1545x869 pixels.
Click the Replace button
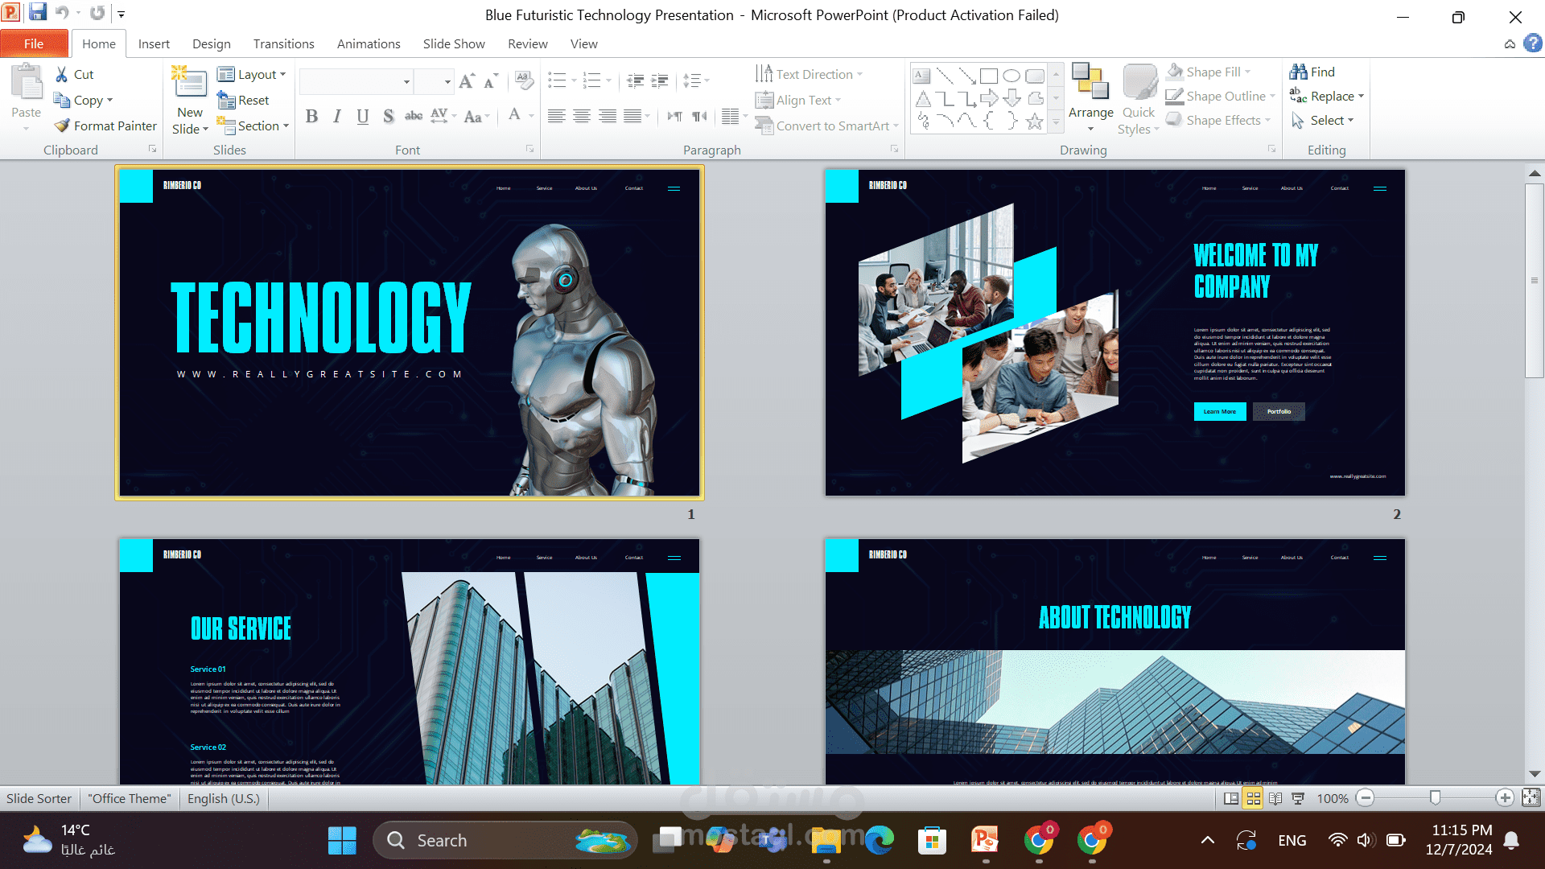[1327, 96]
